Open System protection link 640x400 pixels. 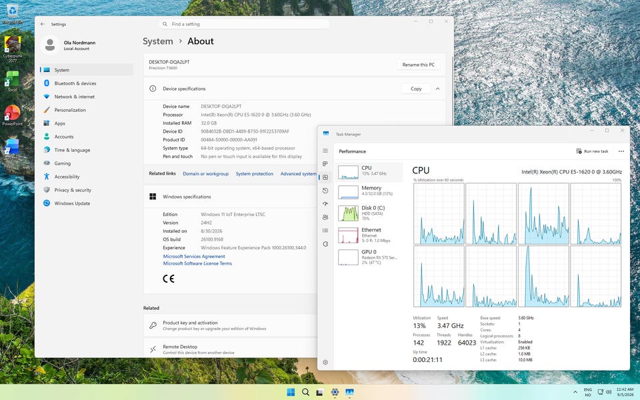point(254,174)
